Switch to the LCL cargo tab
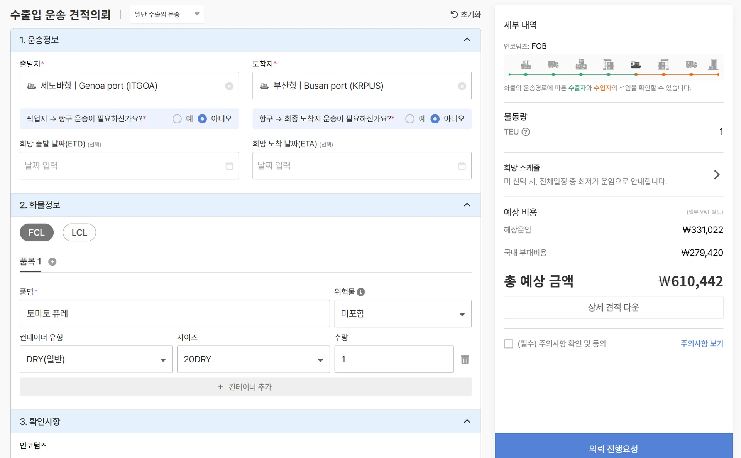 (79, 232)
